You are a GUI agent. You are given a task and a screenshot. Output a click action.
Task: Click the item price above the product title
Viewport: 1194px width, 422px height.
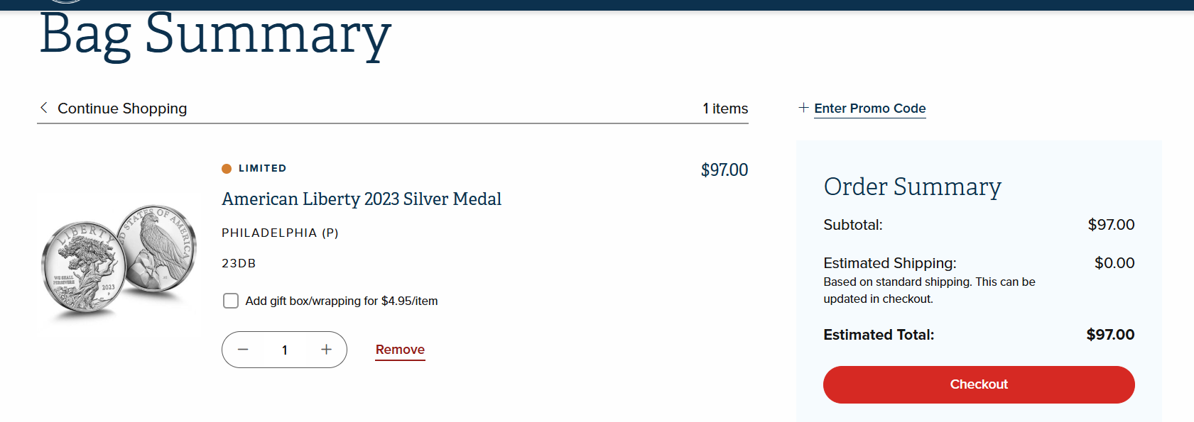point(724,170)
